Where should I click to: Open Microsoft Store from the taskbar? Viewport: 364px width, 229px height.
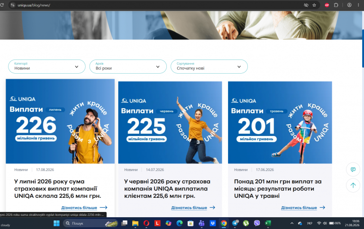[191, 223]
